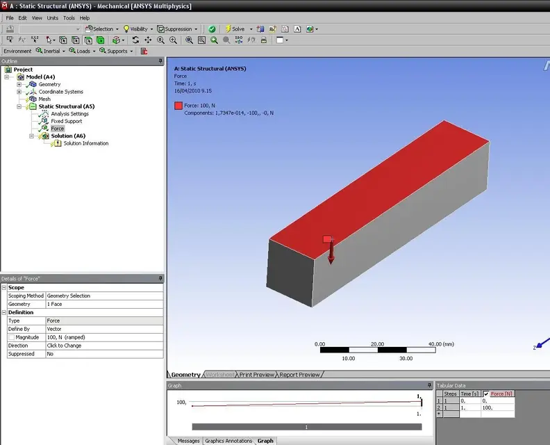The image size is (550, 445).
Task: Open the Selection dropdown
Action: point(102,29)
